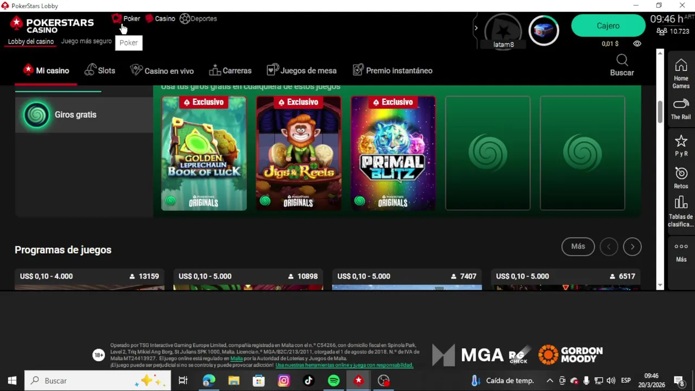This screenshot has height=391, width=695.
Task: Click the Buscar magnifier icon
Action: [x=622, y=60]
